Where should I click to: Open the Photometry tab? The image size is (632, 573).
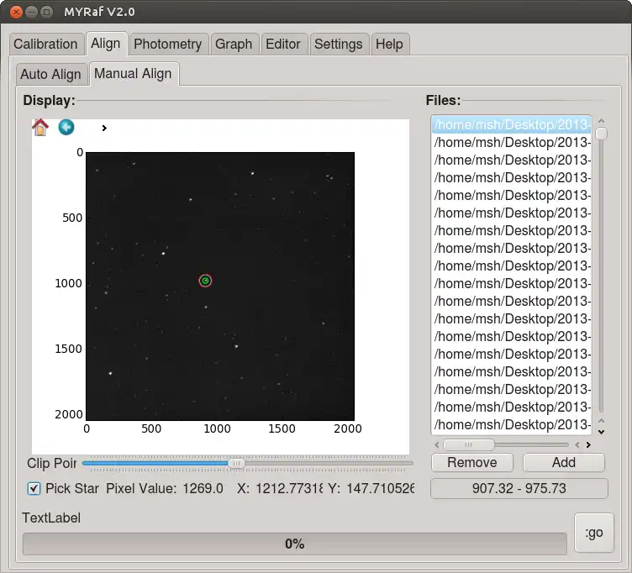pyautogui.click(x=167, y=45)
